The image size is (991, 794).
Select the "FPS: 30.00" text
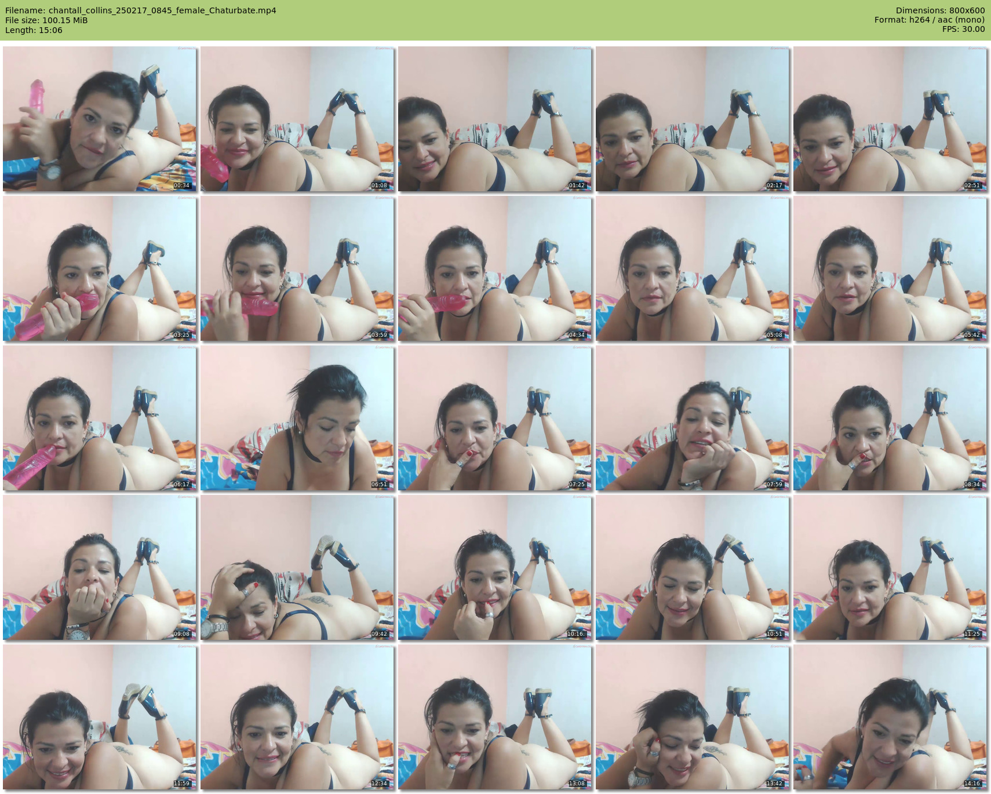coord(964,30)
